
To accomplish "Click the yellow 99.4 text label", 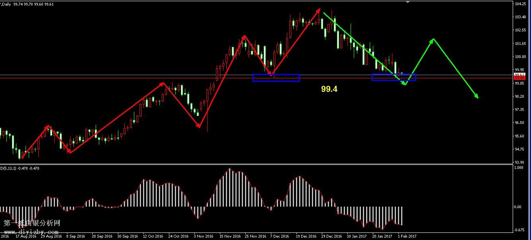I will [329, 89].
